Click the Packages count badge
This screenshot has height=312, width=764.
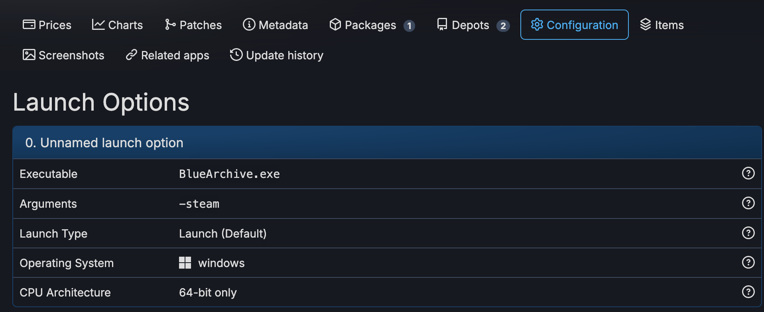coord(409,26)
